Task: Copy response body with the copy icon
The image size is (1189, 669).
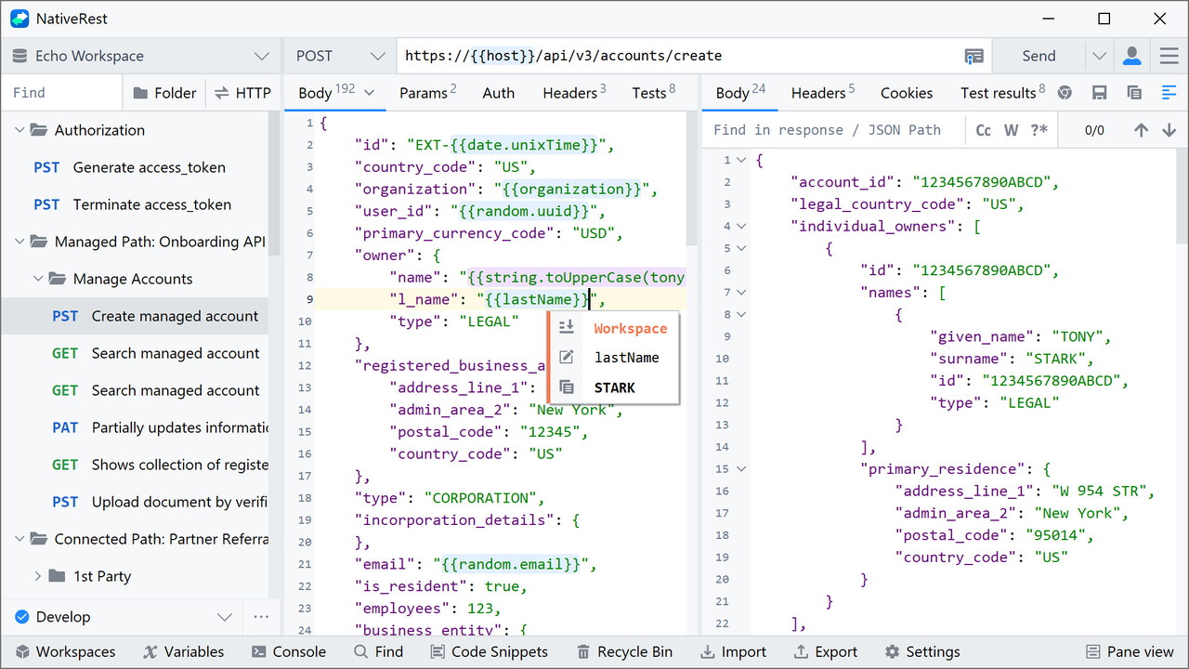Action: [1134, 93]
